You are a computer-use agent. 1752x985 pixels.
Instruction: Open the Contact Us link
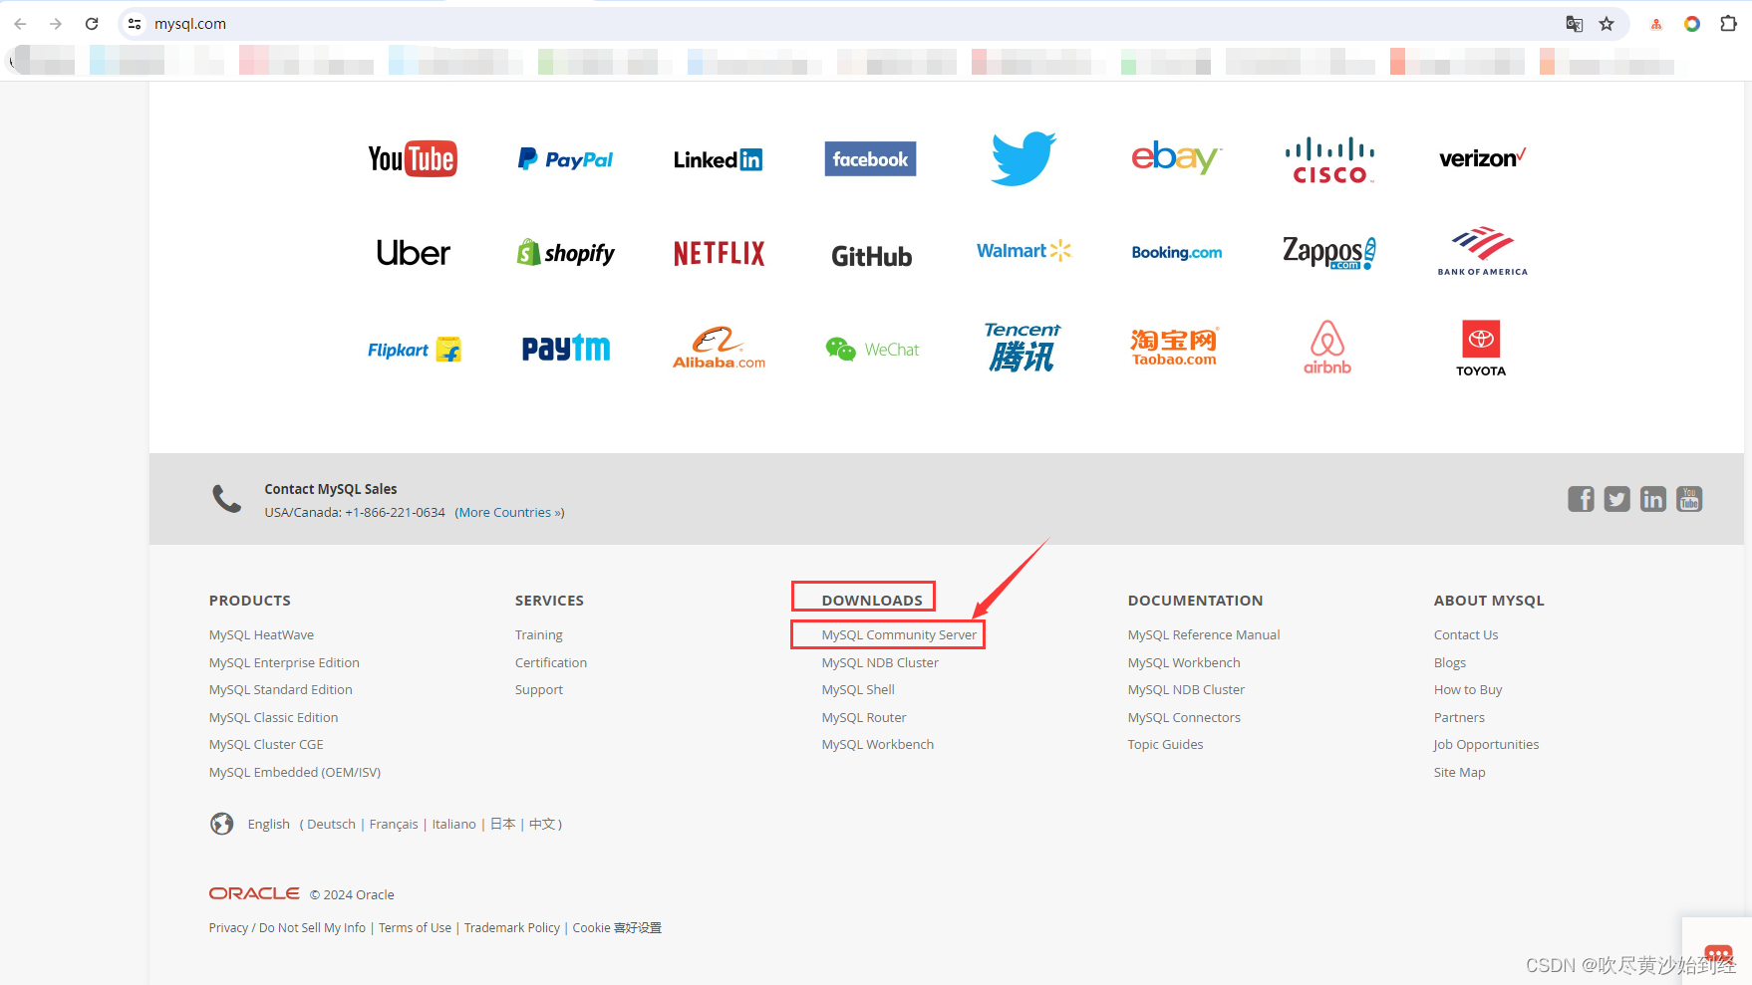(1466, 634)
